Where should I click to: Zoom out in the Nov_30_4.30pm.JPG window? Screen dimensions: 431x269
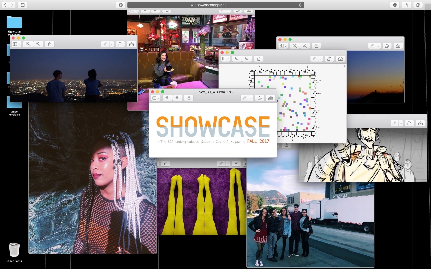[167, 98]
